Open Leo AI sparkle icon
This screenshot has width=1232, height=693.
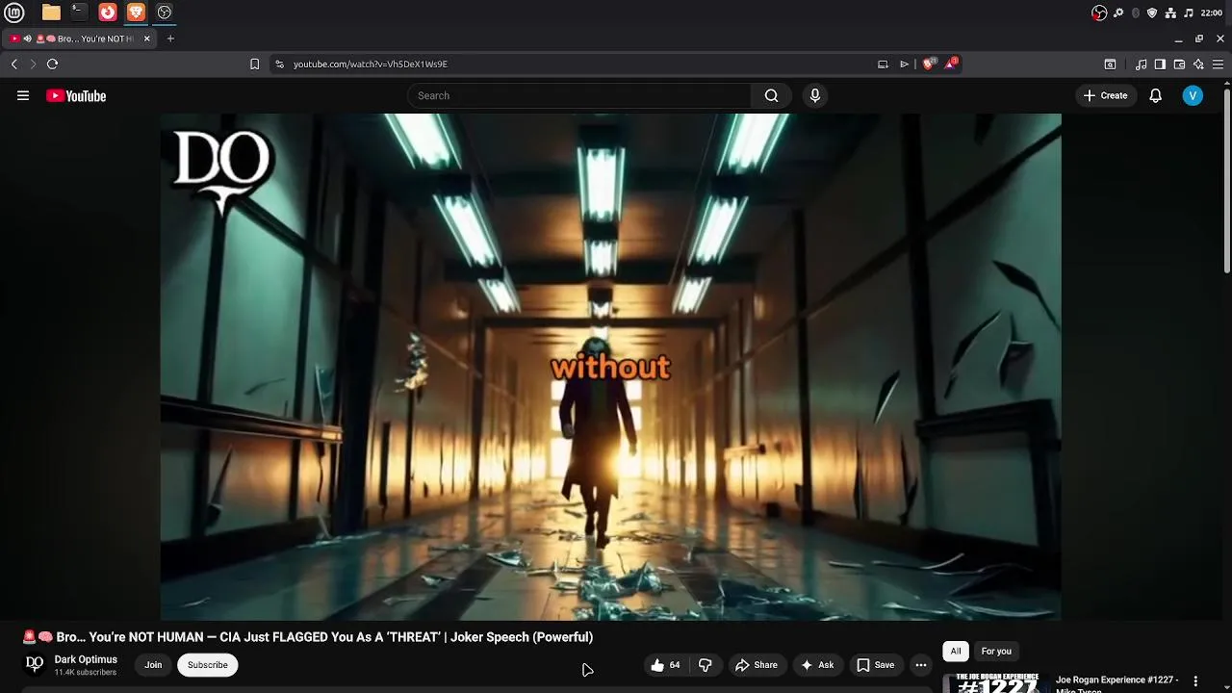pos(1198,64)
